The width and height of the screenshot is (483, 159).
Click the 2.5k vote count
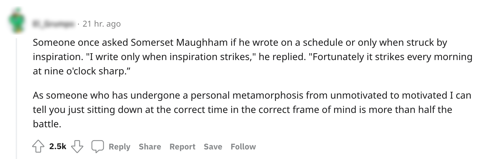pyautogui.click(x=58, y=147)
